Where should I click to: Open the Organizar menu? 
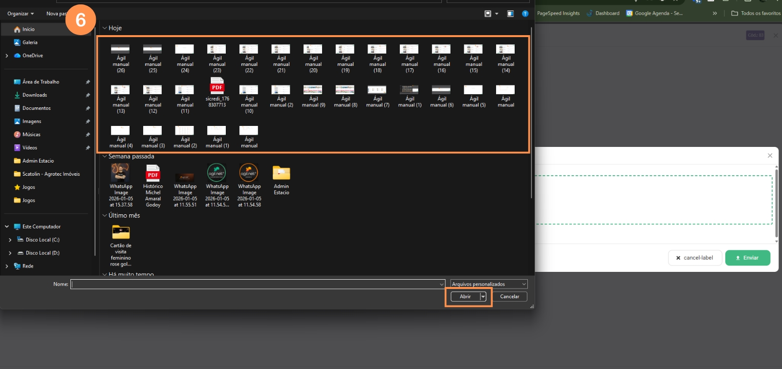click(x=21, y=14)
